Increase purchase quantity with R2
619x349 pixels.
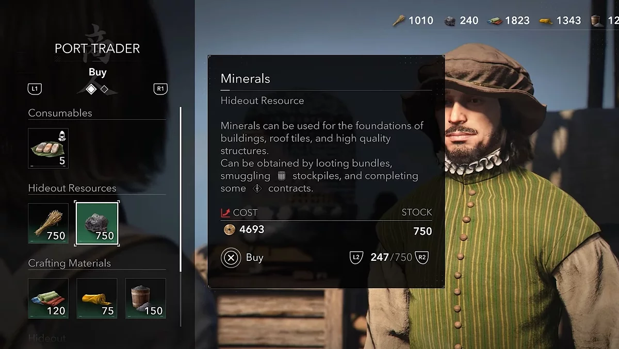pyautogui.click(x=422, y=257)
